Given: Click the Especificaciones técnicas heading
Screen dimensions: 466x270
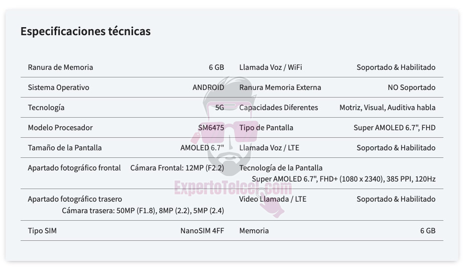Looking at the screenshot, I should 85,31.
